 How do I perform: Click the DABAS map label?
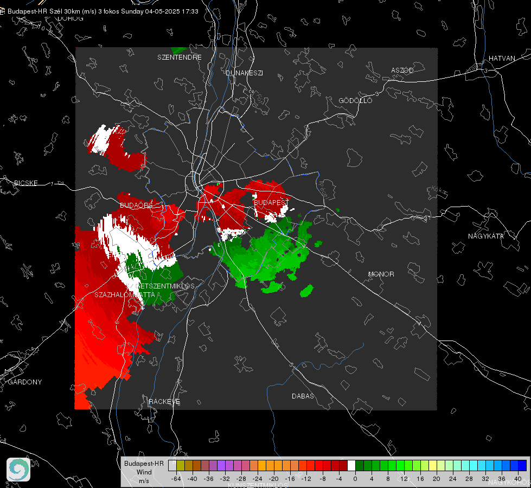[303, 396]
